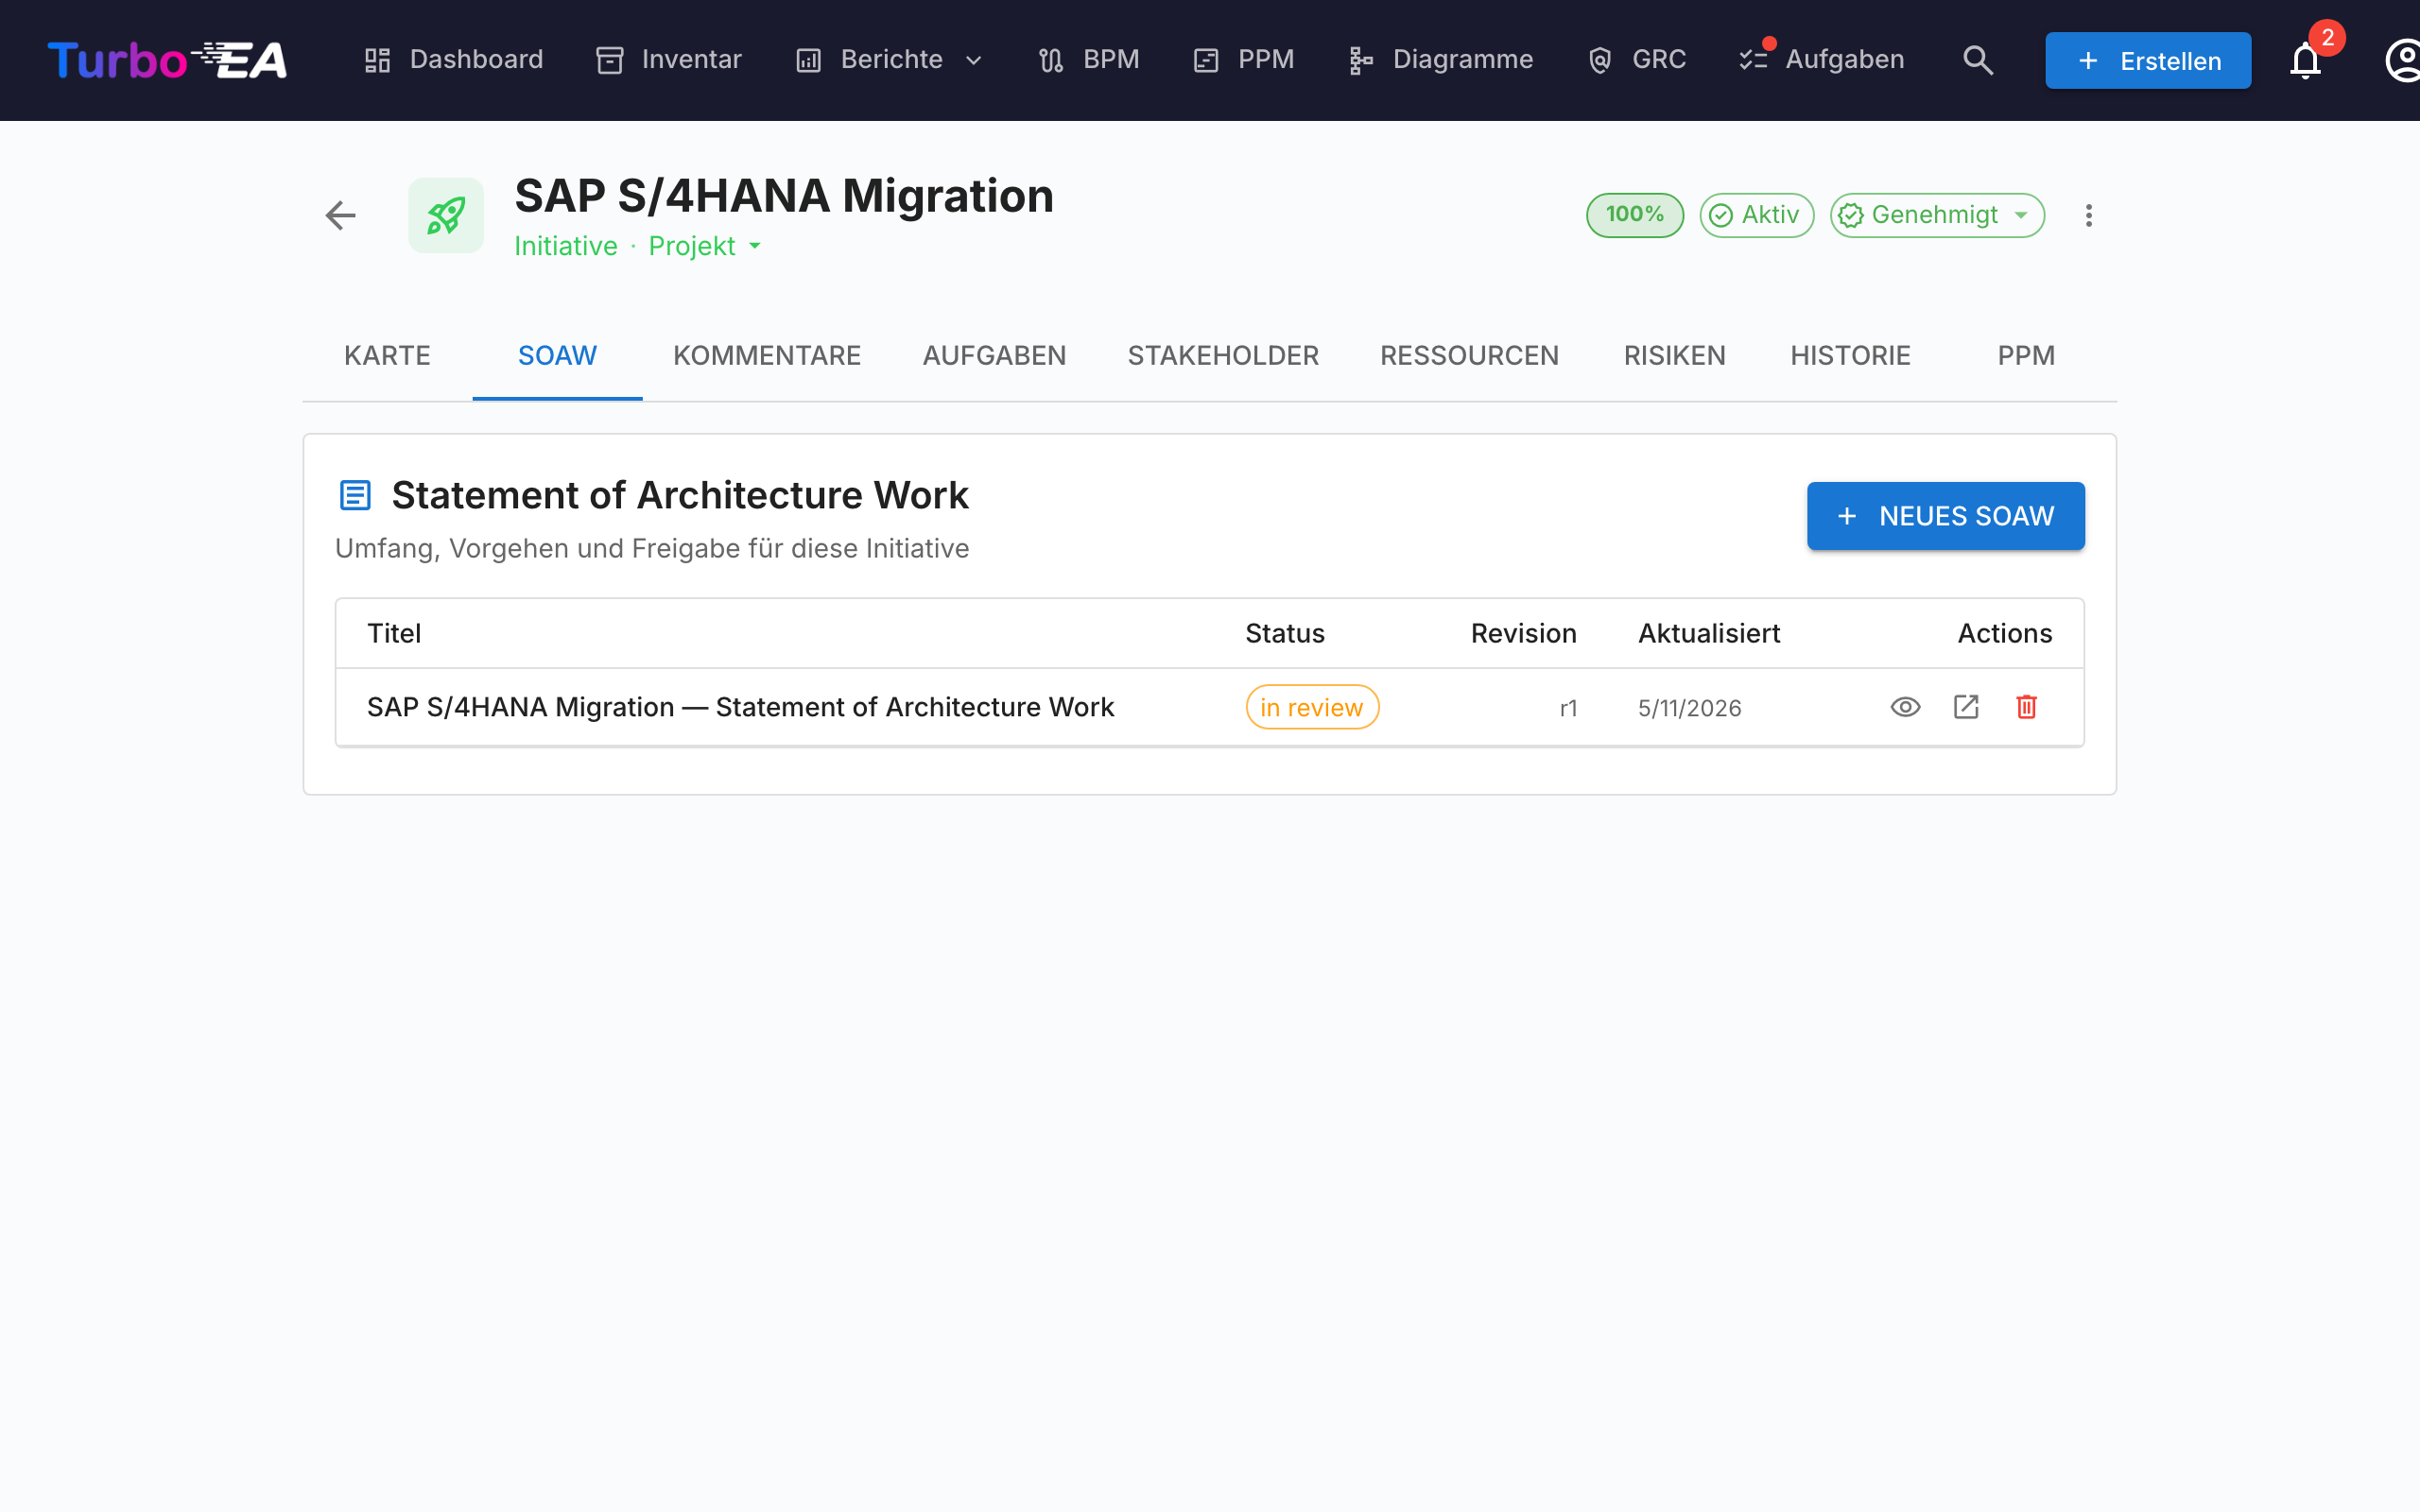Switch to the PPM tab under the title
Screen dimensions: 2420x1512
(2026, 356)
